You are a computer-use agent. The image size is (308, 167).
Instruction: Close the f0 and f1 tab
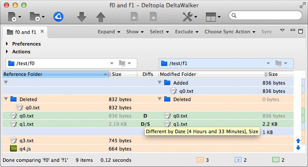[42, 31]
